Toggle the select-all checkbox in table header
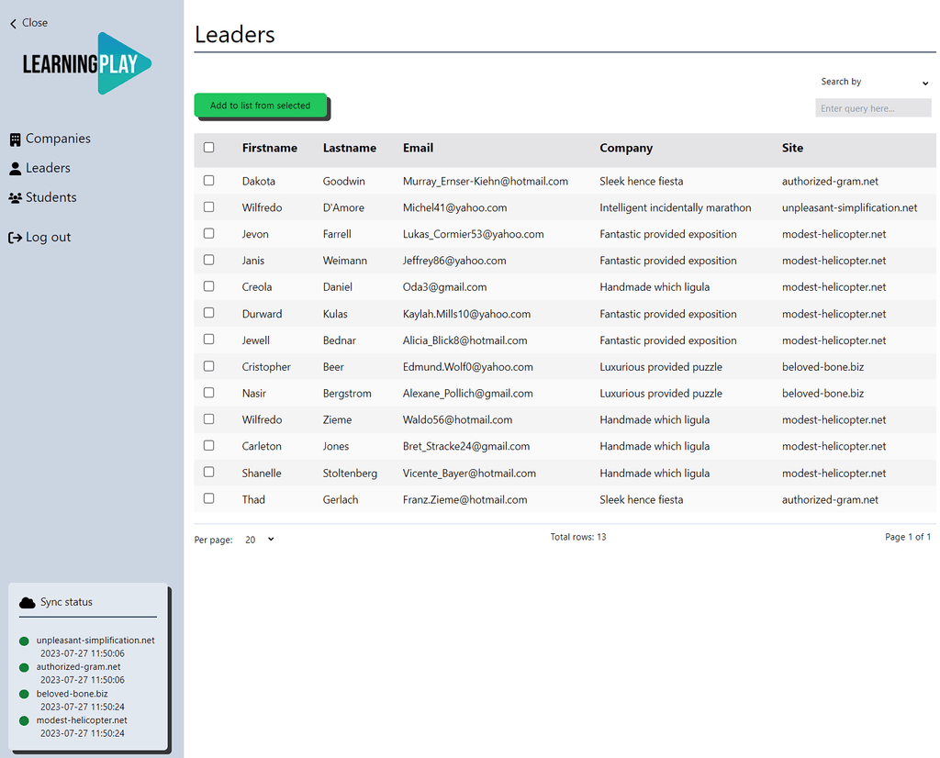The width and height of the screenshot is (940, 758). pos(209,148)
